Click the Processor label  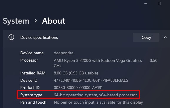tap(29, 60)
